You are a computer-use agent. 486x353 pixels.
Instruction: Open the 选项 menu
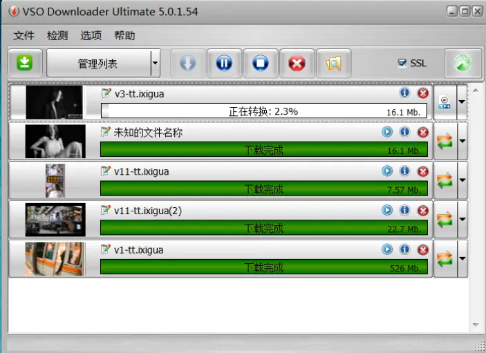point(91,35)
